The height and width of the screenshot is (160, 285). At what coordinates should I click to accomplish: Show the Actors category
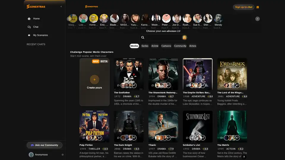(x=193, y=46)
